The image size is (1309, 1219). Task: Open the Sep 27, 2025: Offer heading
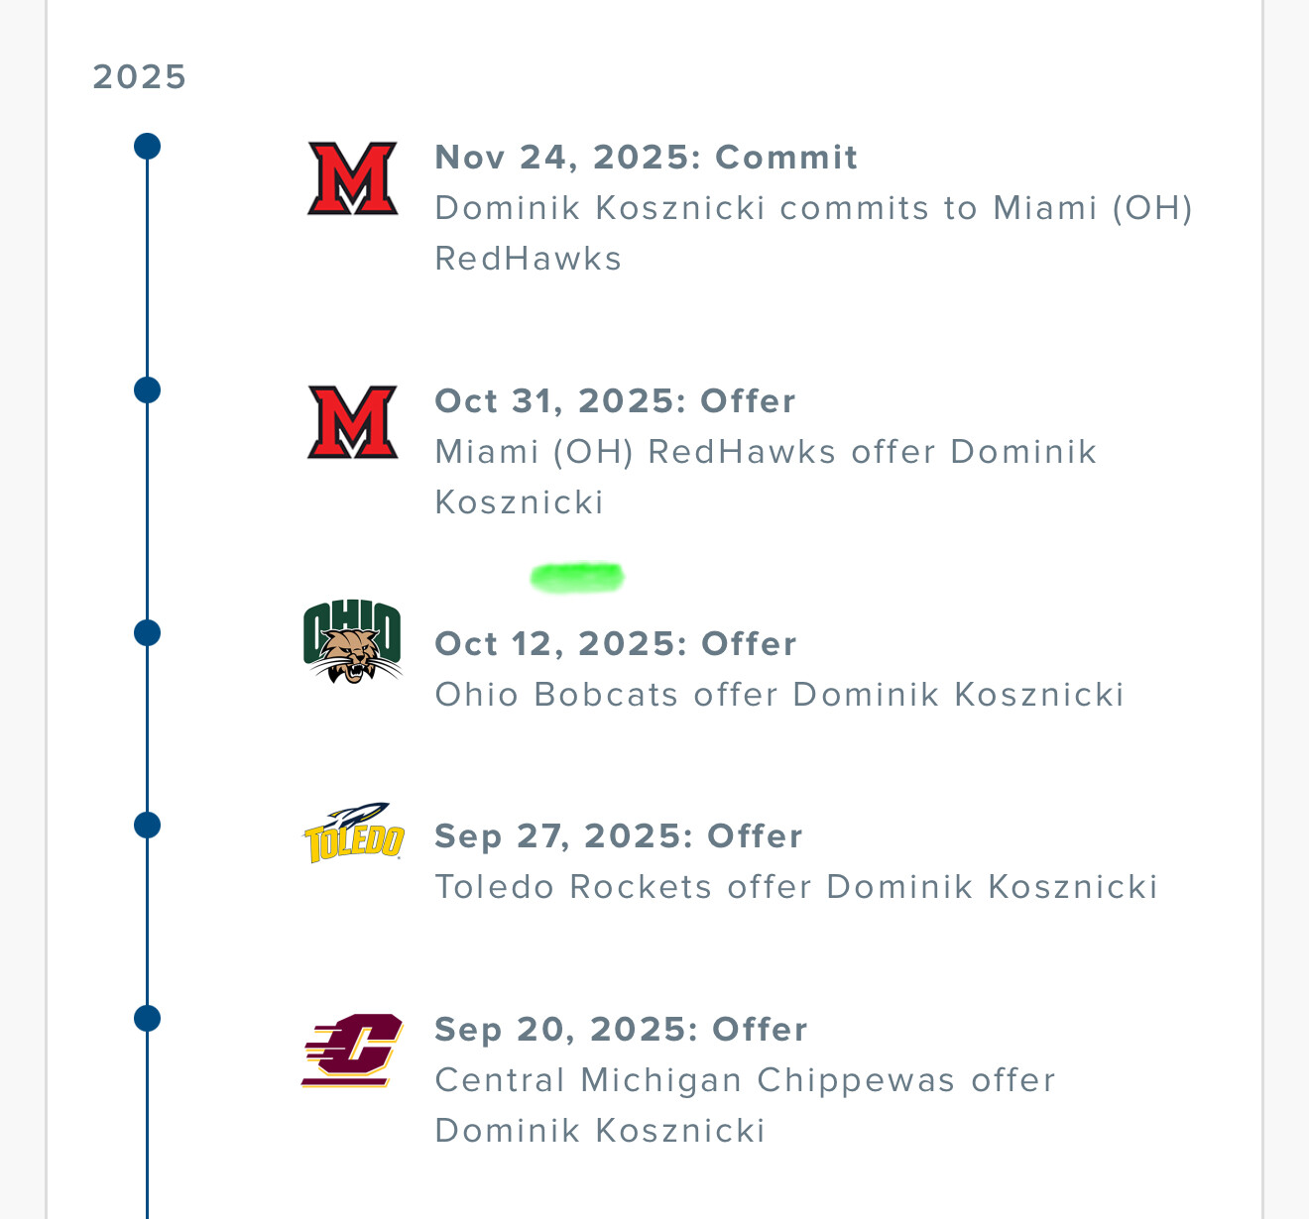tap(618, 835)
